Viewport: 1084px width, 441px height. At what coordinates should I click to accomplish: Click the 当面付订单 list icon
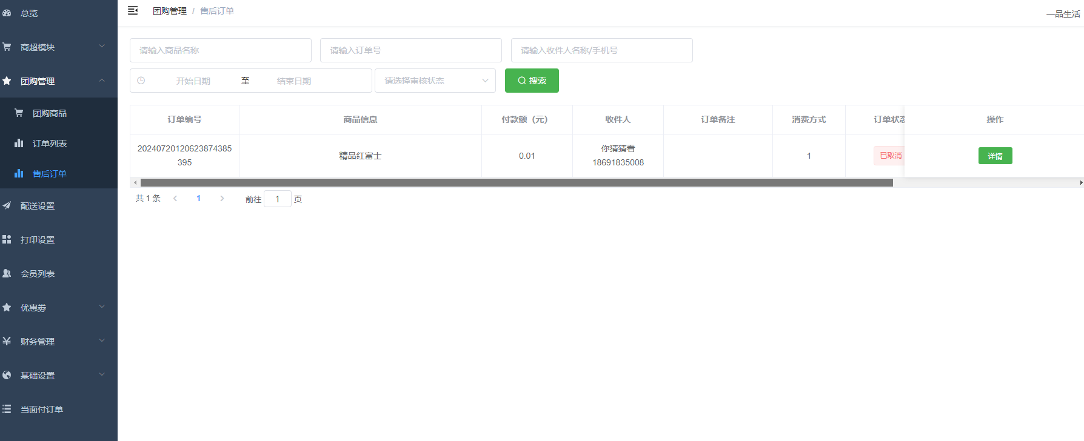click(7, 409)
